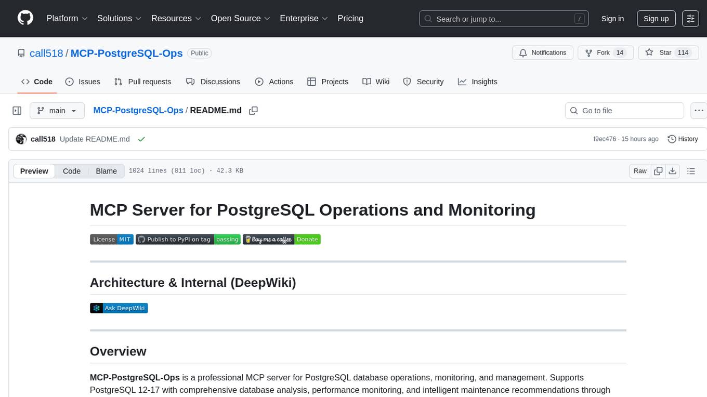Open the call518 owner profile link
Viewport: 707px width, 397px height.
tap(46, 53)
